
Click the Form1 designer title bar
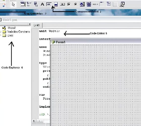tap(96, 42)
